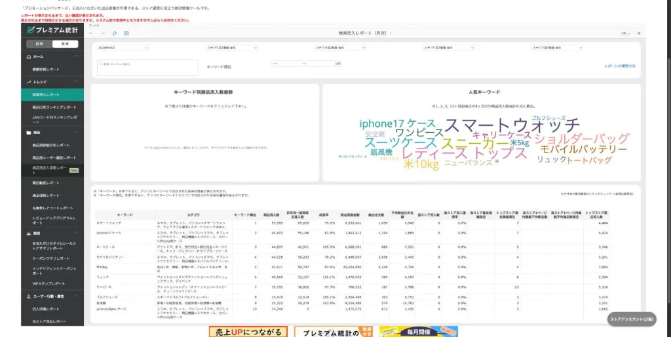Click iphone17 ケース in the word cloud
671x337 pixels.
coord(397,124)
